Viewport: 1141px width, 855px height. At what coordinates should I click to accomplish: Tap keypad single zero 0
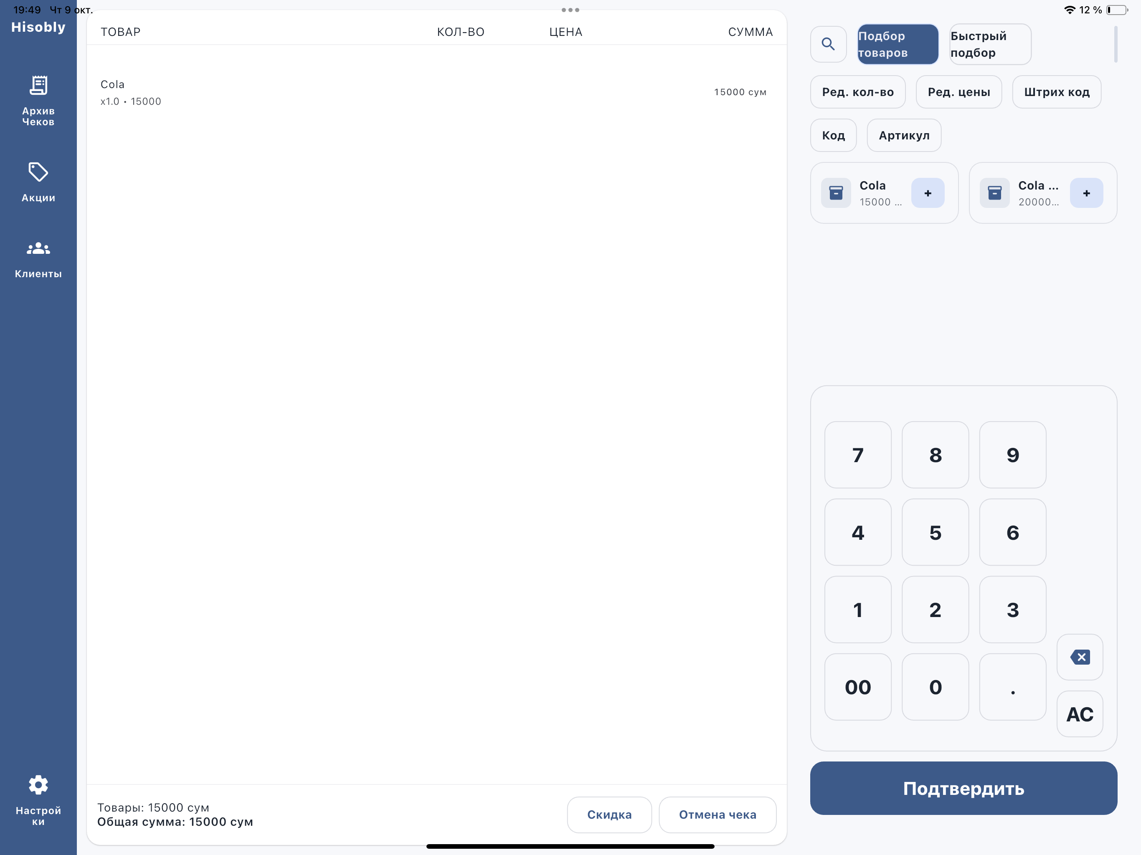[935, 687]
